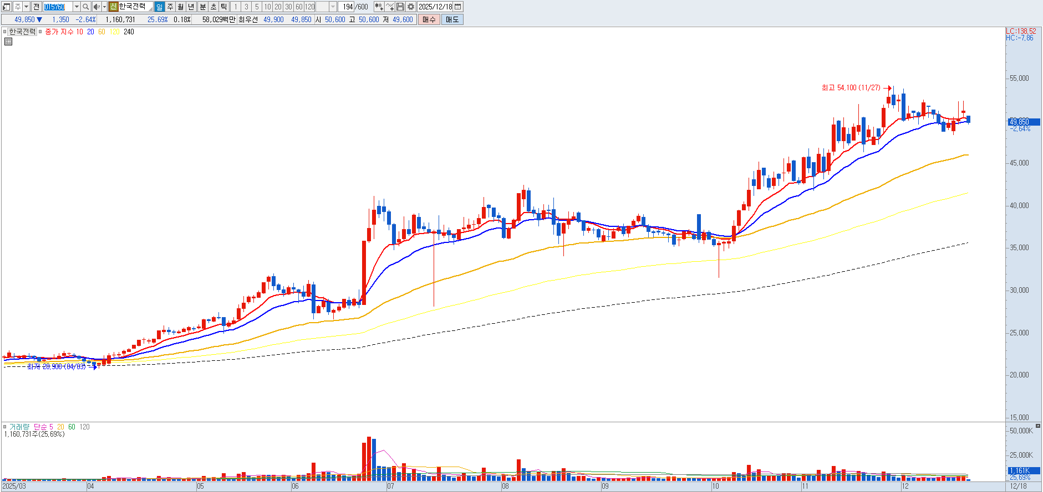Expand the stock code history dropdown
1043x492 pixels.
(x=77, y=7)
